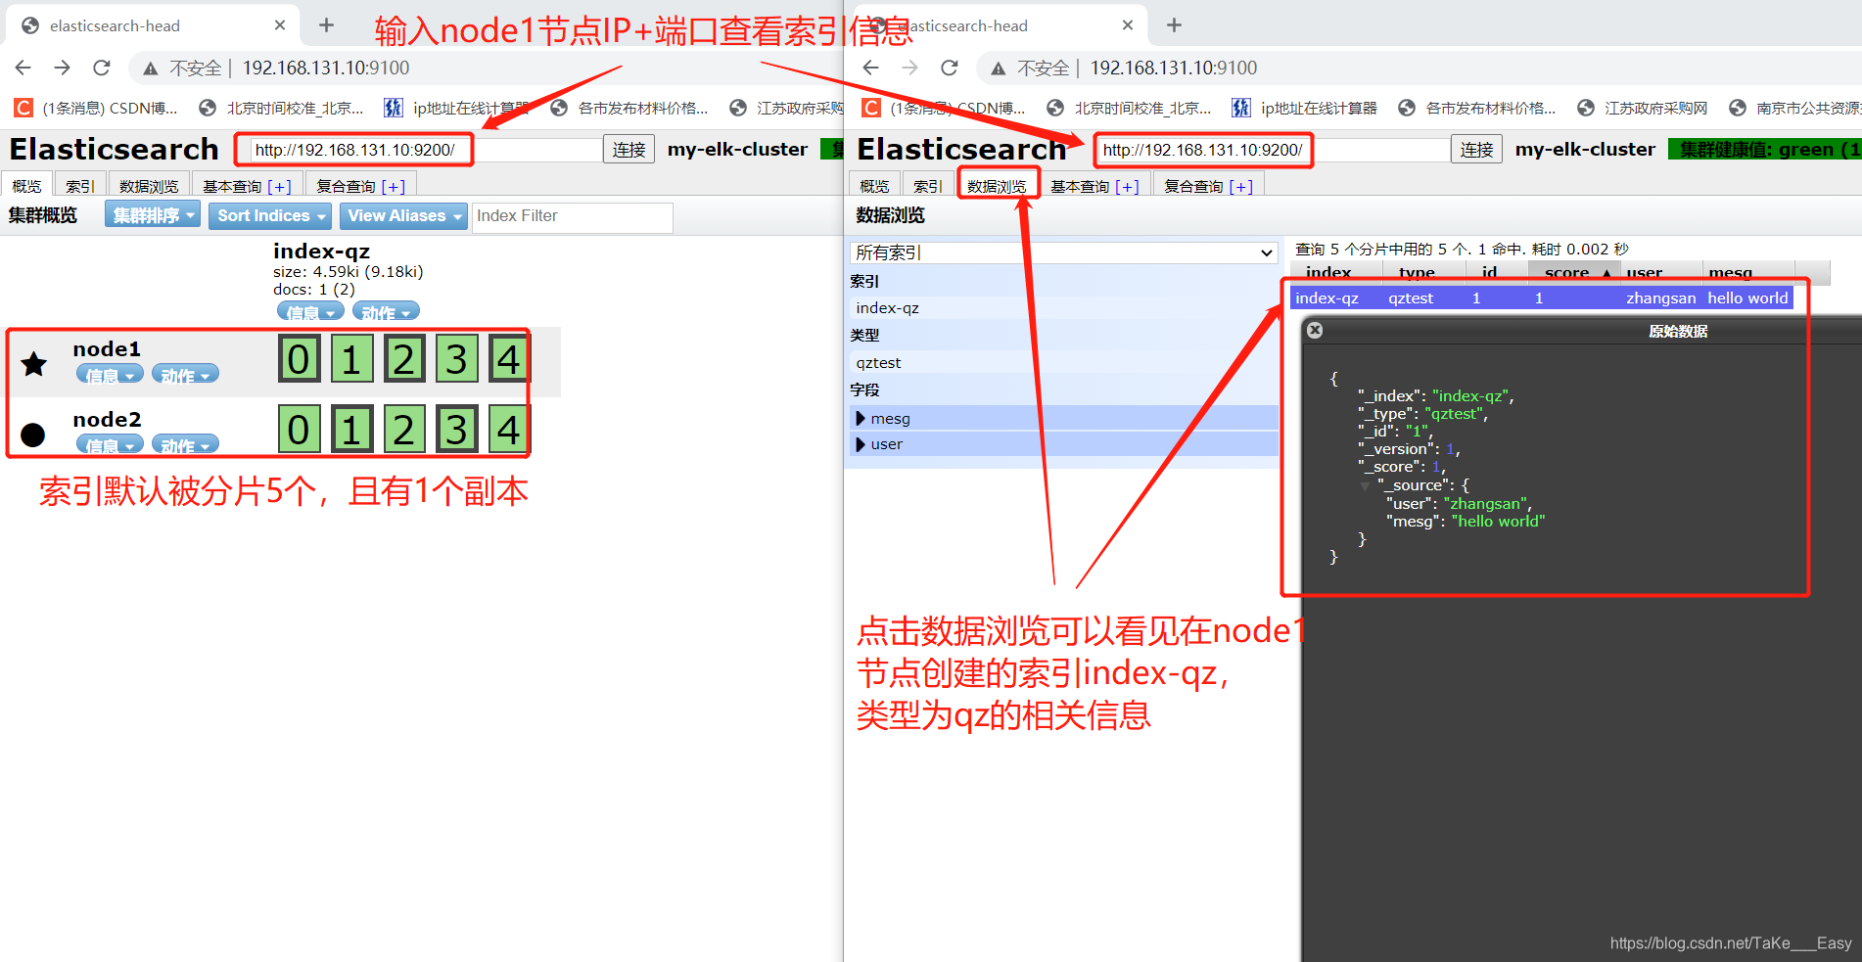This screenshot has width=1862, height=962.
Task: Focus the cluster URL field in left window
Action: pos(426,150)
